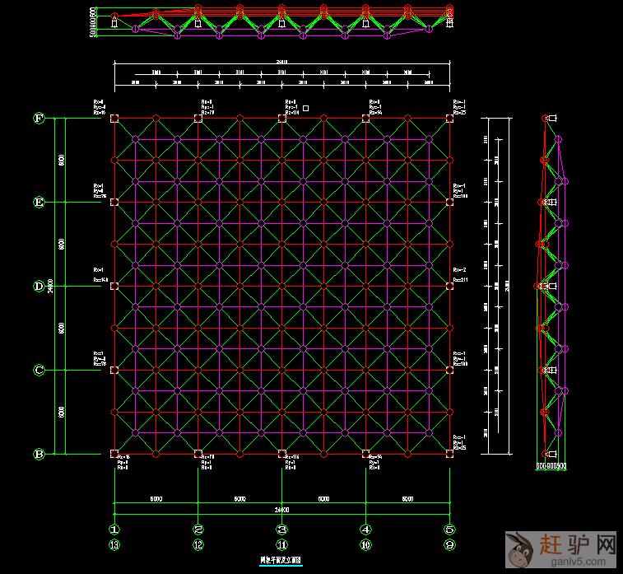The height and width of the screenshot is (574, 623).
Task: Click the left support square at axis D
Action: pyautogui.click(x=114, y=286)
